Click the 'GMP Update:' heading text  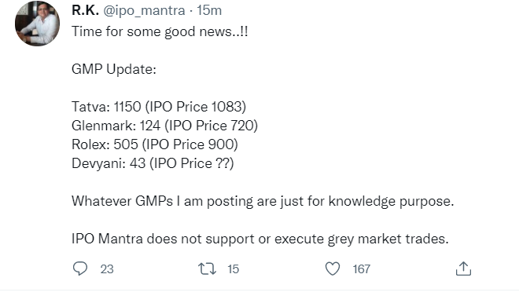coord(114,70)
